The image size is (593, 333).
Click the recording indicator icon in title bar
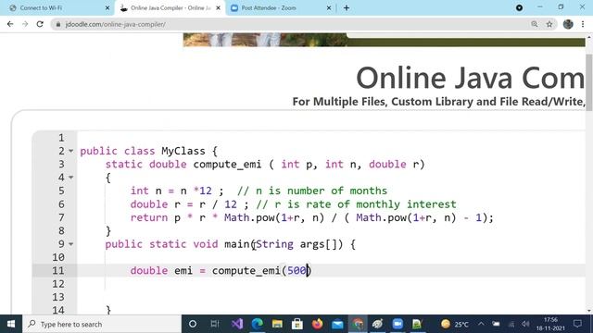tap(519, 8)
